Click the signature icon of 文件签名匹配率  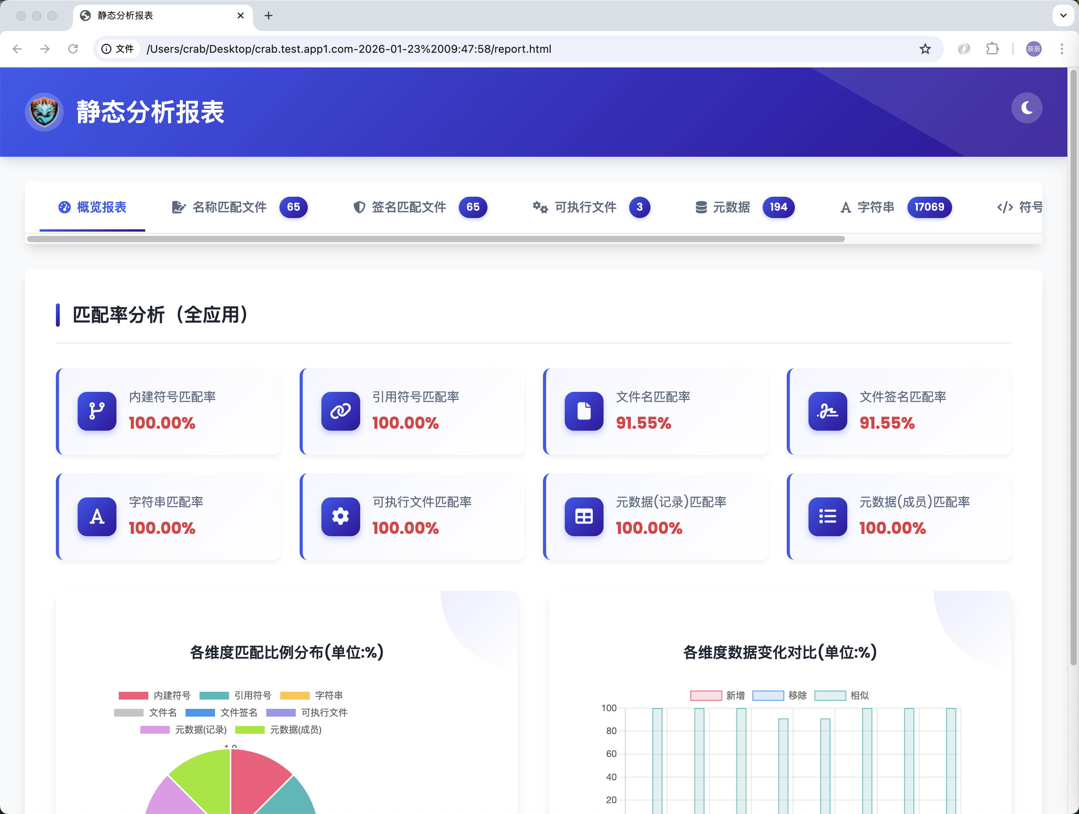point(828,411)
